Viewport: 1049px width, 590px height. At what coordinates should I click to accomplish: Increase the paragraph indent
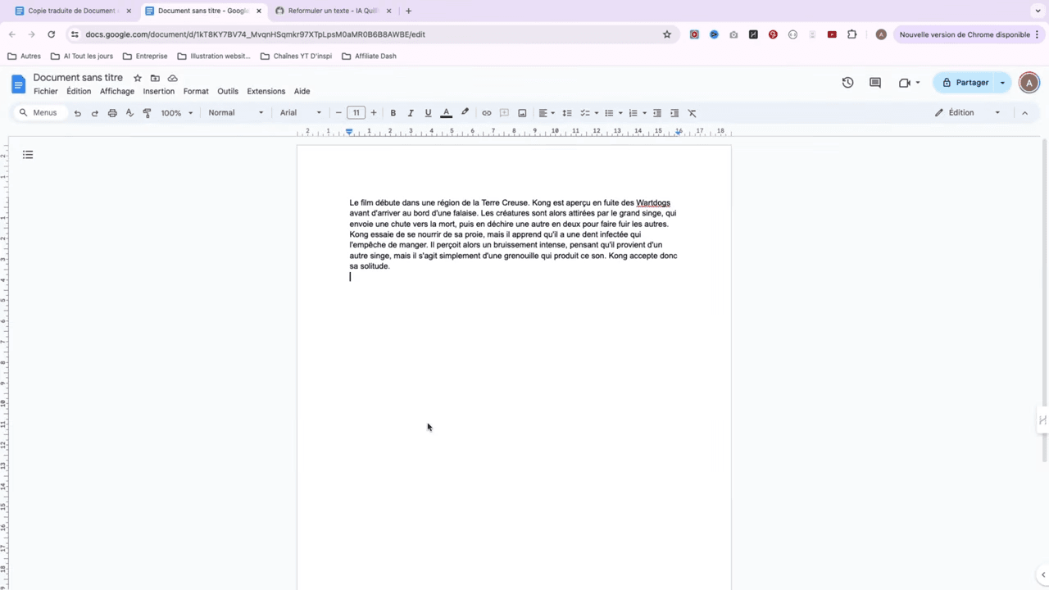674,113
